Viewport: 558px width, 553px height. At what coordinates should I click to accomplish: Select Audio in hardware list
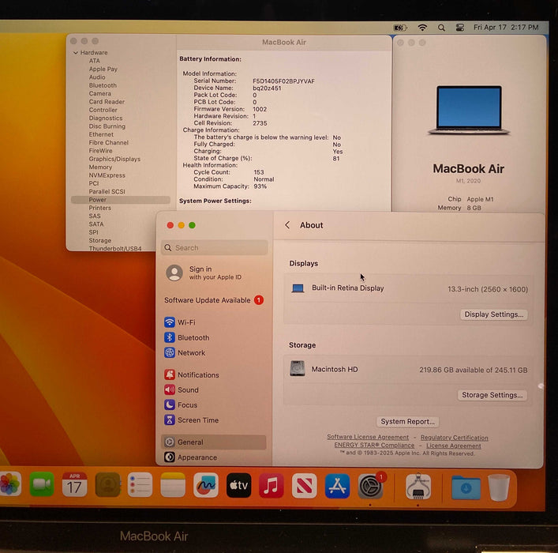(97, 77)
